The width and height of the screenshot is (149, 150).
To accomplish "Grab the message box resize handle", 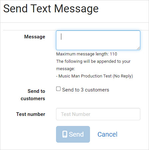I will (x=138, y=48).
